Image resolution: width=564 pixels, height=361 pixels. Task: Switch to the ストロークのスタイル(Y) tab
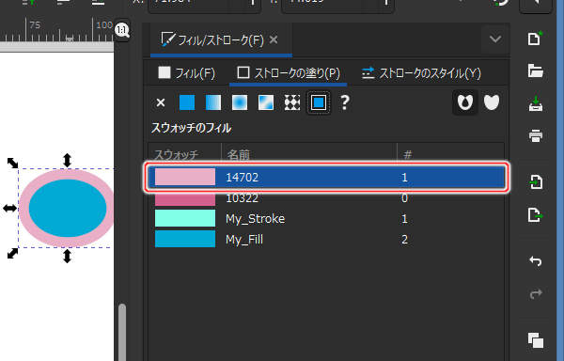coord(421,73)
